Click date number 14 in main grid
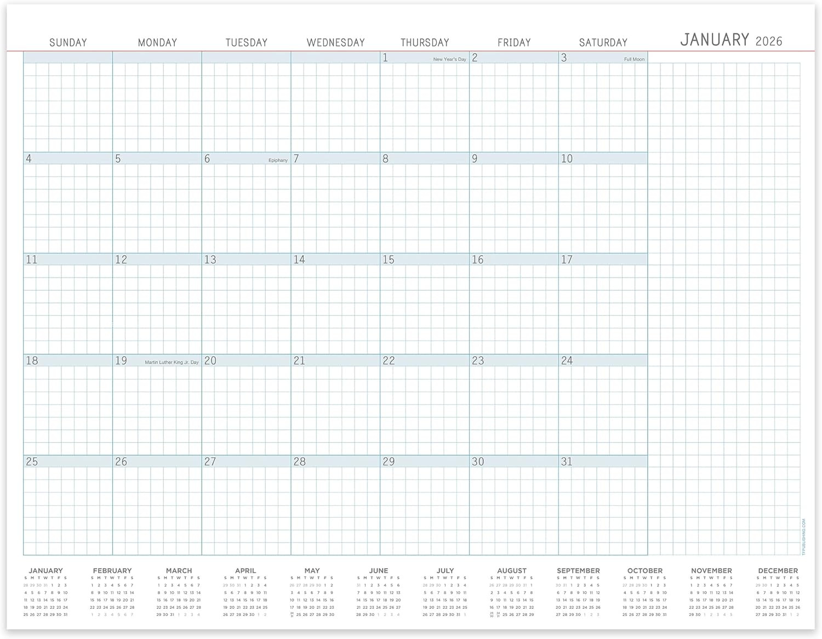This screenshot has width=822, height=639. click(299, 259)
